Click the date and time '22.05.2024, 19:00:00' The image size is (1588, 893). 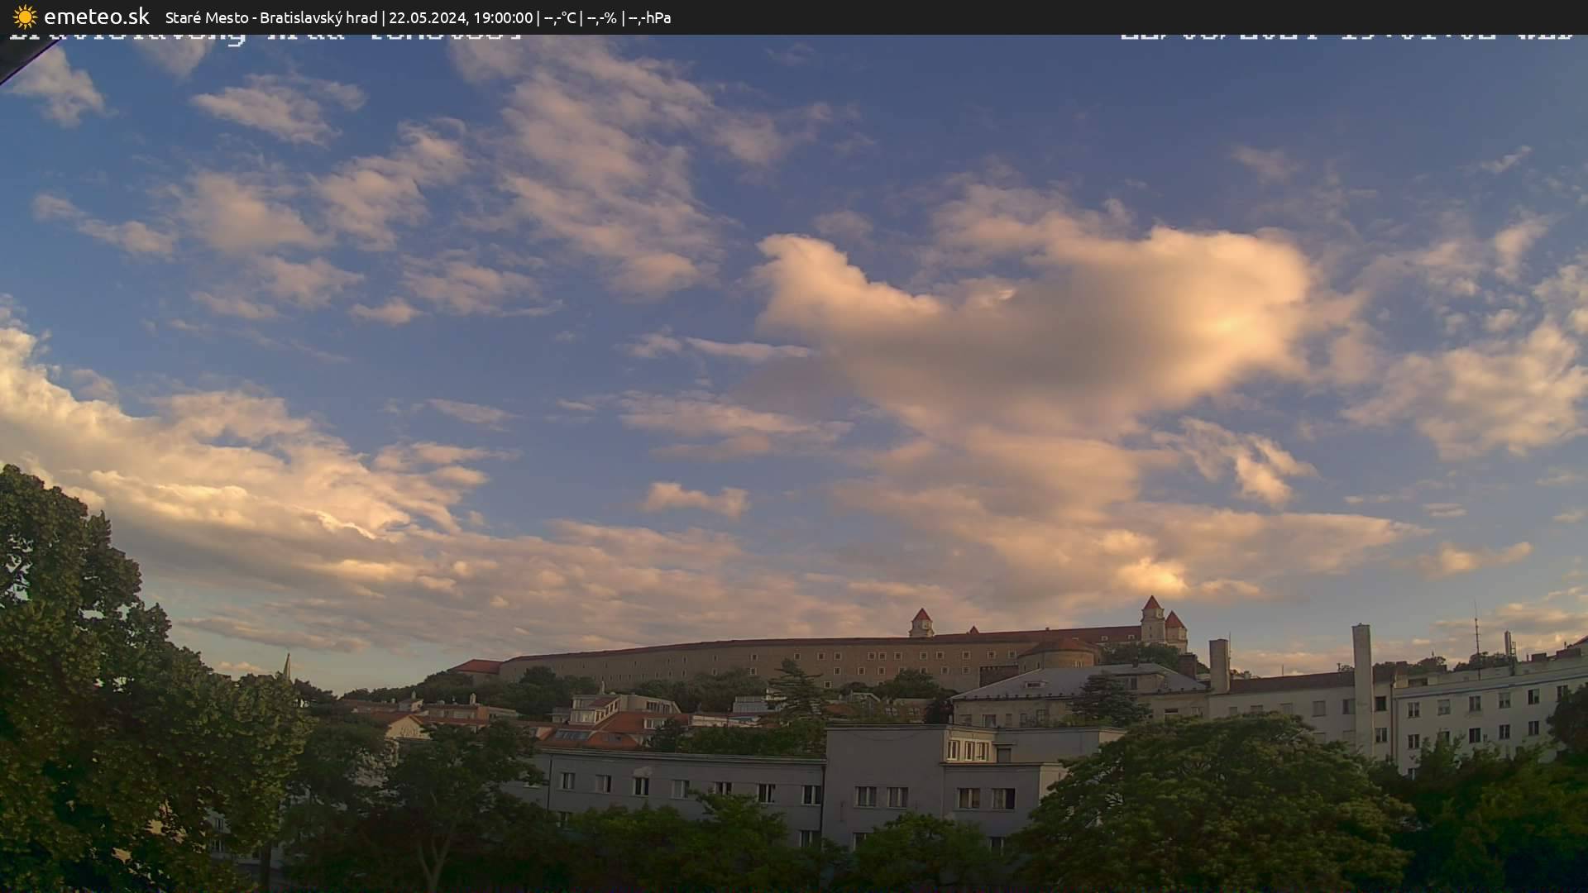click(x=461, y=17)
